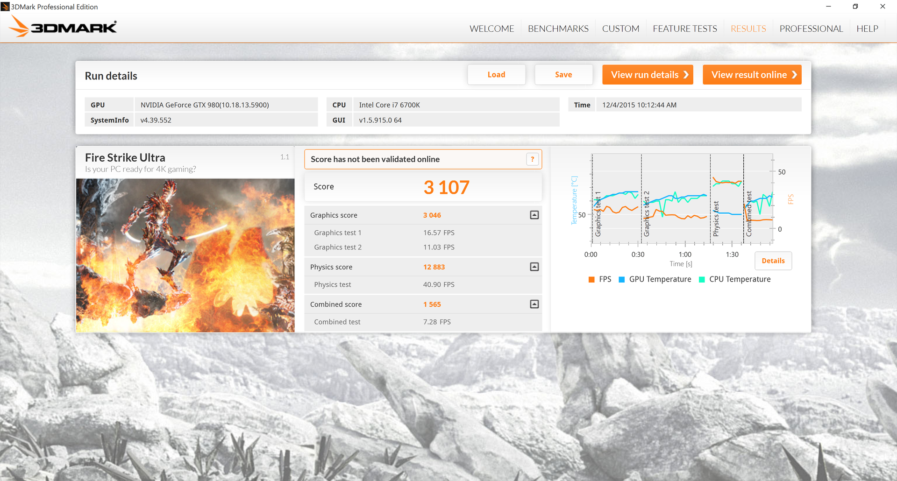Click Combined test value 7.28 FPS

click(437, 322)
